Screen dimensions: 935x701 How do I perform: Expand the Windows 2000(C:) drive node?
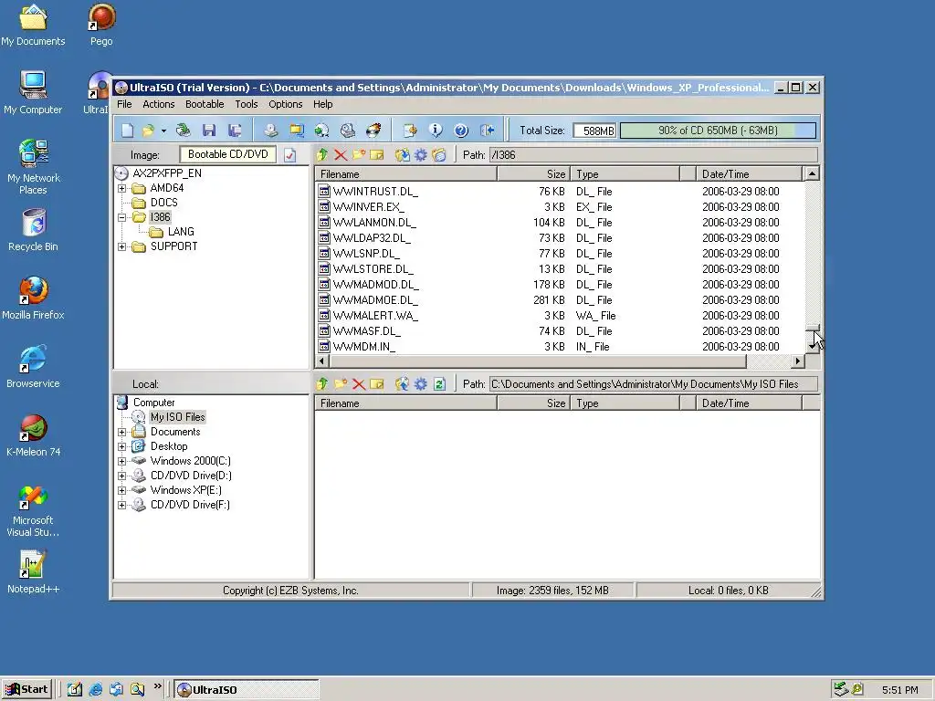coord(122,461)
